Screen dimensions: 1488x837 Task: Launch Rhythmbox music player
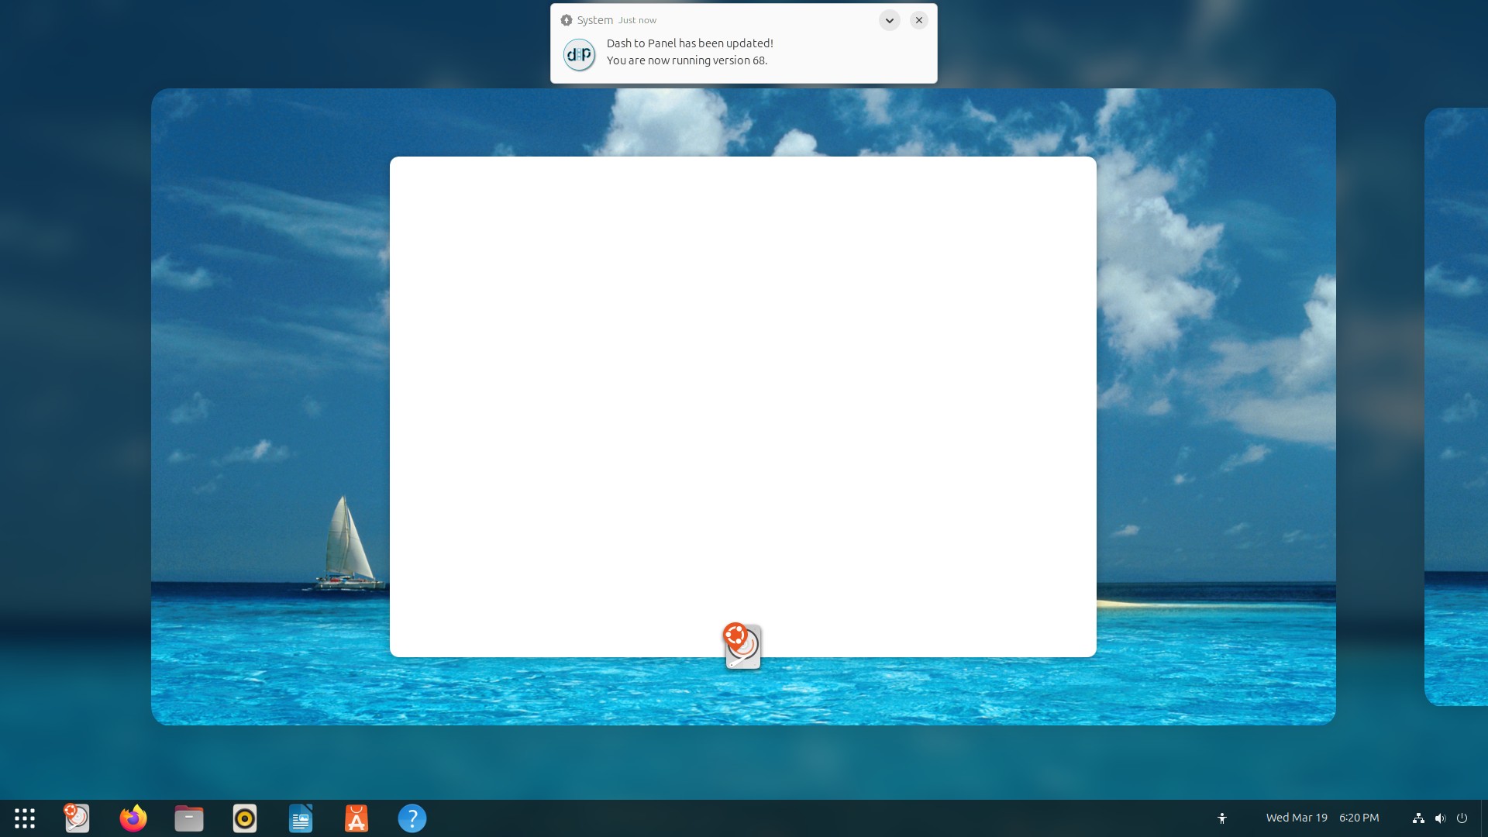pyautogui.click(x=244, y=818)
